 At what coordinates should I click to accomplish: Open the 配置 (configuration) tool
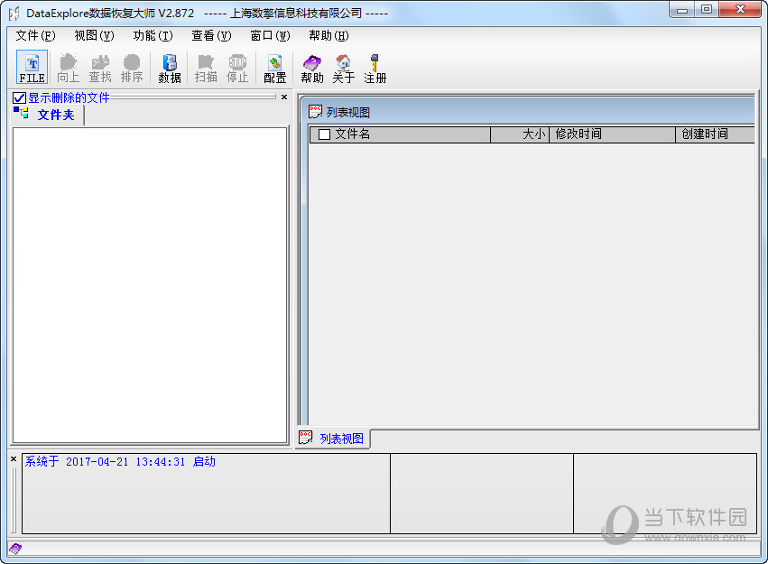[274, 67]
